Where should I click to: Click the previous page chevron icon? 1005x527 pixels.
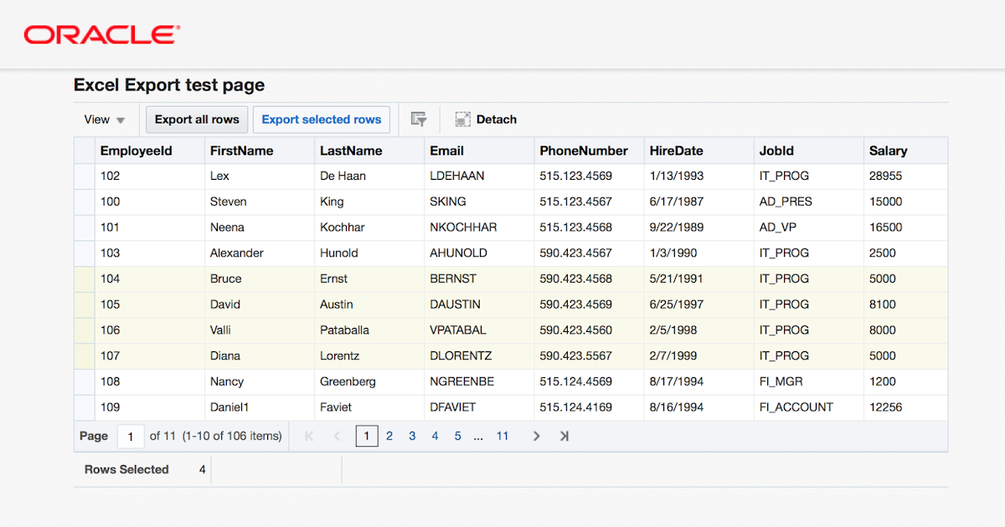[337, 436]
